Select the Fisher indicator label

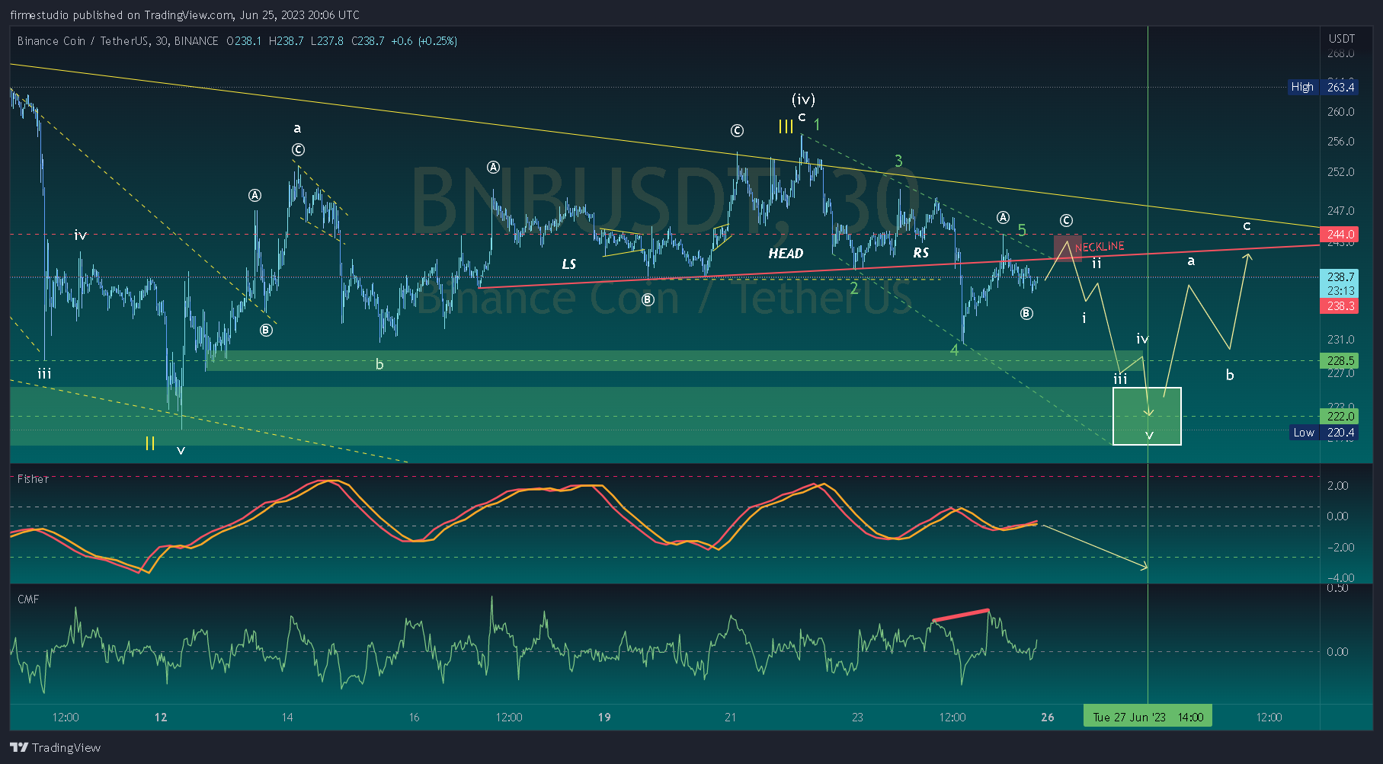pyautogui.click(x=33, y=478)
